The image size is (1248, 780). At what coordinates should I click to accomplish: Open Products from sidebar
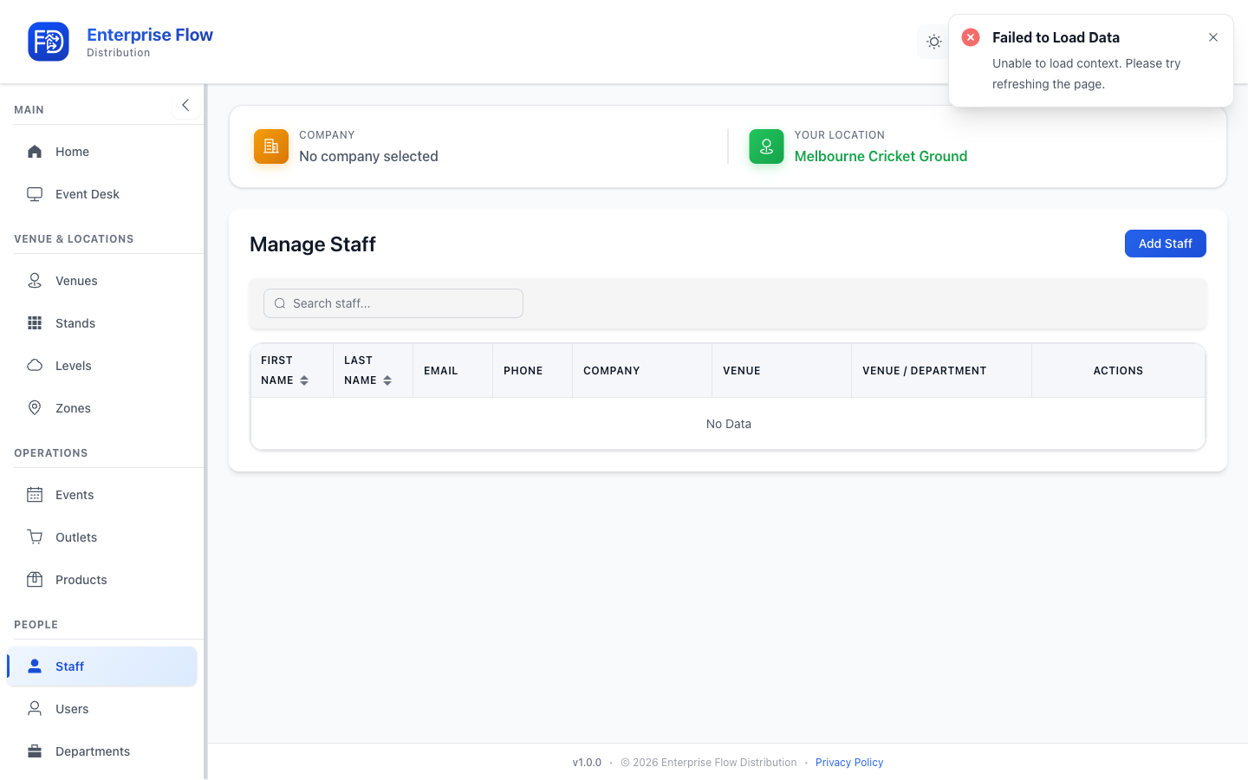102,580
